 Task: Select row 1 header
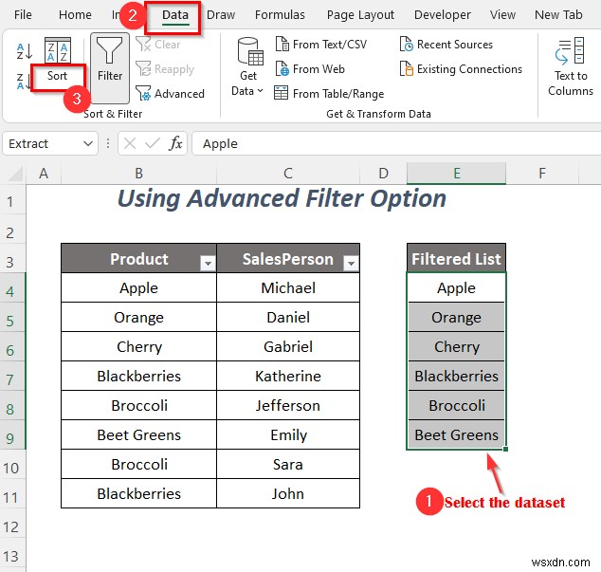tap(12, 200)
